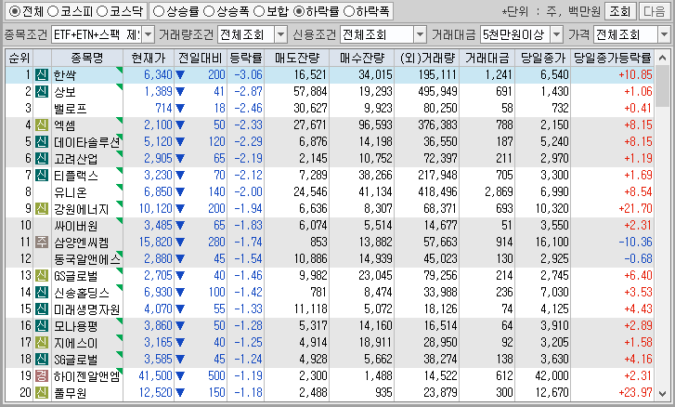The image size is (675, 407).
Task: Select the 코스피 radio button
Action: point(52,12)
